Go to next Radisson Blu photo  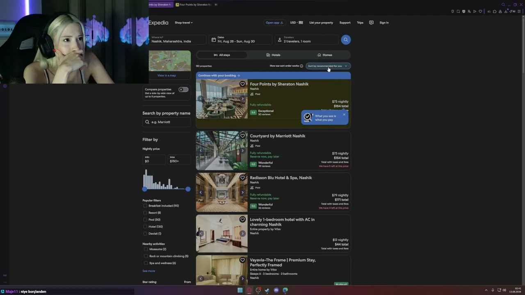pos(242,192)
